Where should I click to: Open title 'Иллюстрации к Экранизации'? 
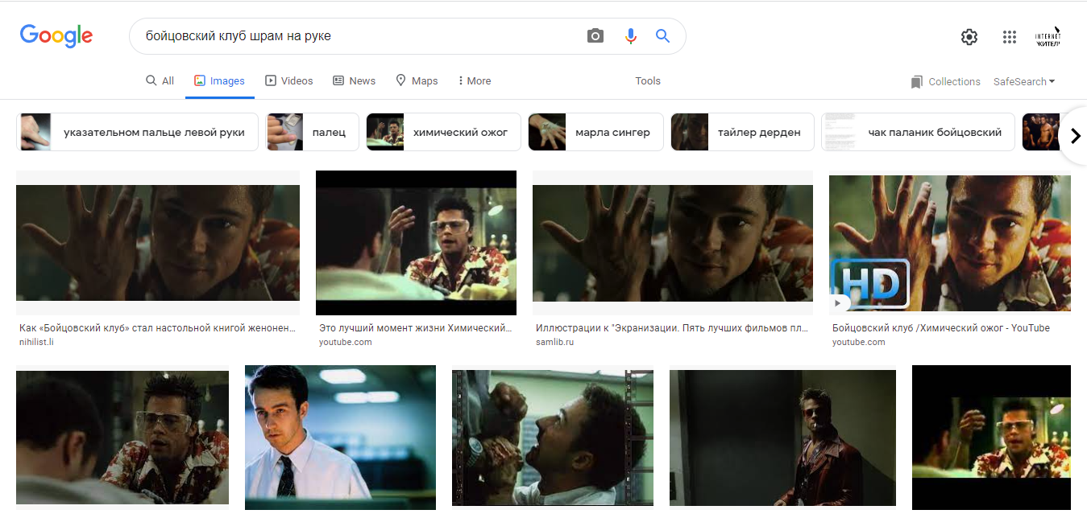[x=672, y=328]
